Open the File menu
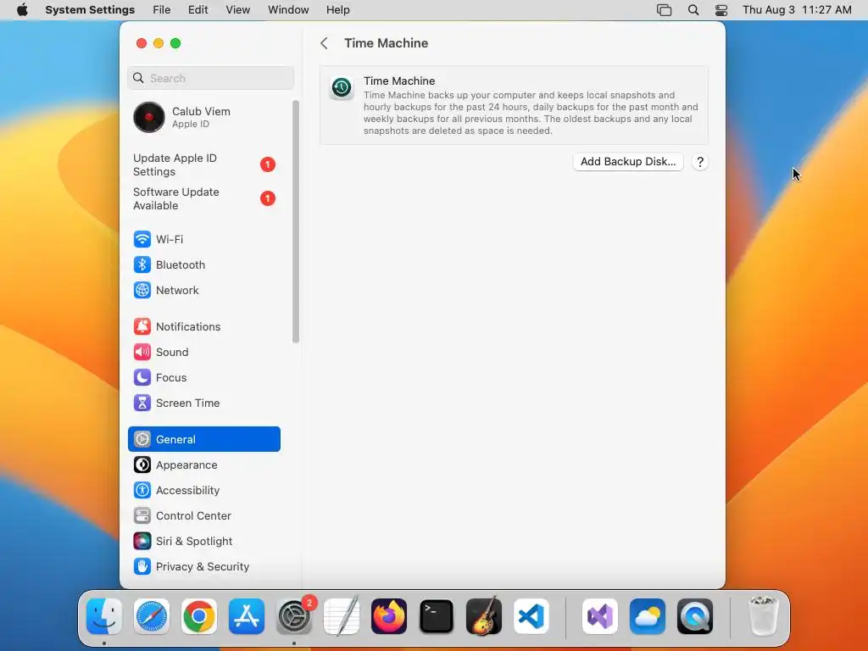868x651 pixels. coord(162,10)
